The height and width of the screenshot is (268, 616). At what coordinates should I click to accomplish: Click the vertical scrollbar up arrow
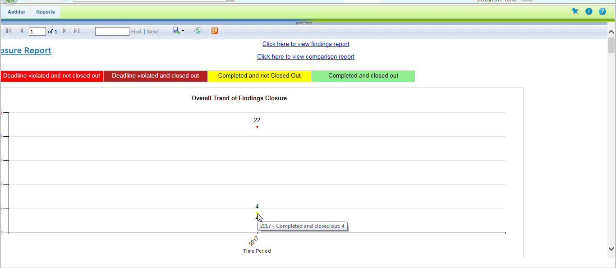pos(611,32)
